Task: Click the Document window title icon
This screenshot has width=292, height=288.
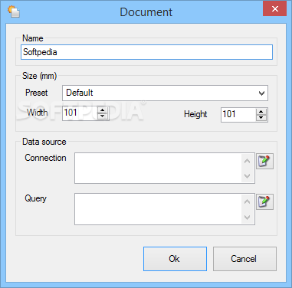Action: [x=14, y=11]
